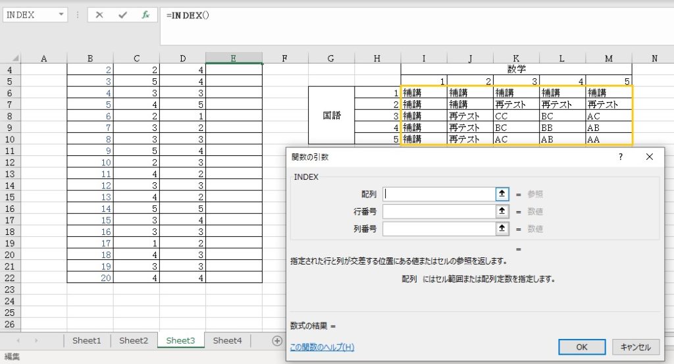The image size is (674, 364).
Task: Click the fx insert function icon
Action: tap(145, 14)
